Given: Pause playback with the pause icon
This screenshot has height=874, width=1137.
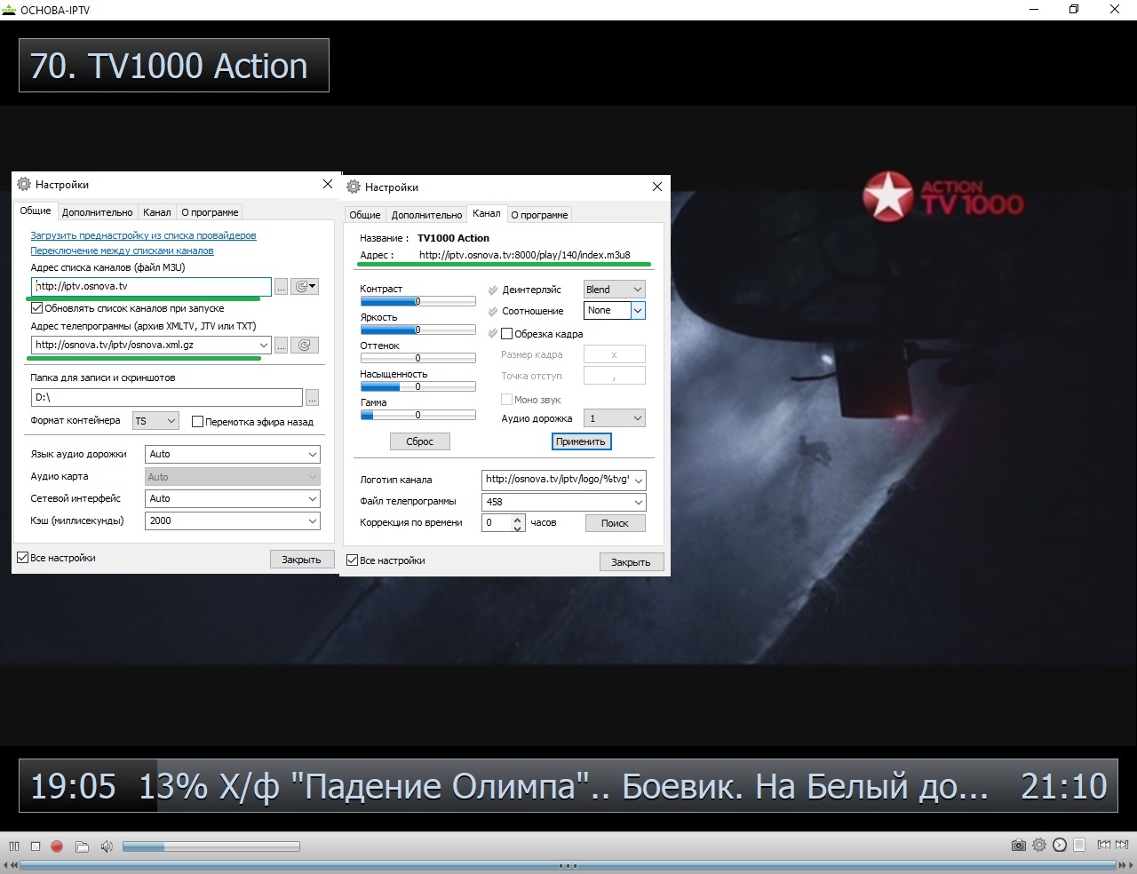Looking at the screenshot, I should click(14, 846).
